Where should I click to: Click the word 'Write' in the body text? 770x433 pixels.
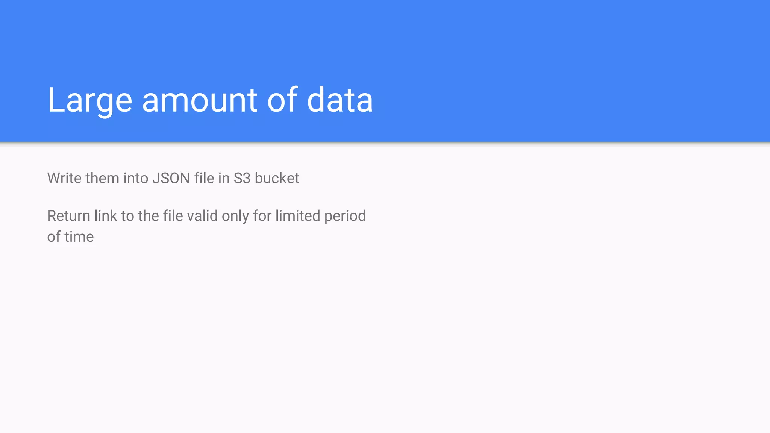point(64,178)
